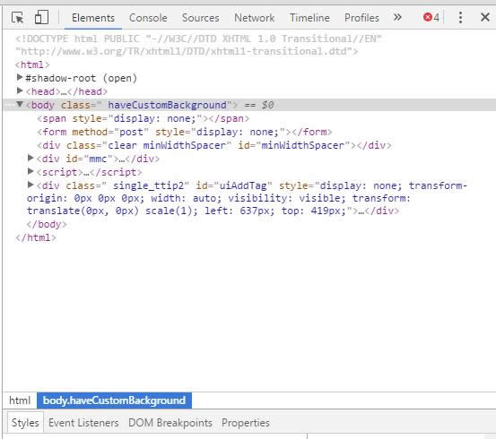Show more tabs with the double chevron
Viewport: 496px width, 439px height.
coord(397,17)
